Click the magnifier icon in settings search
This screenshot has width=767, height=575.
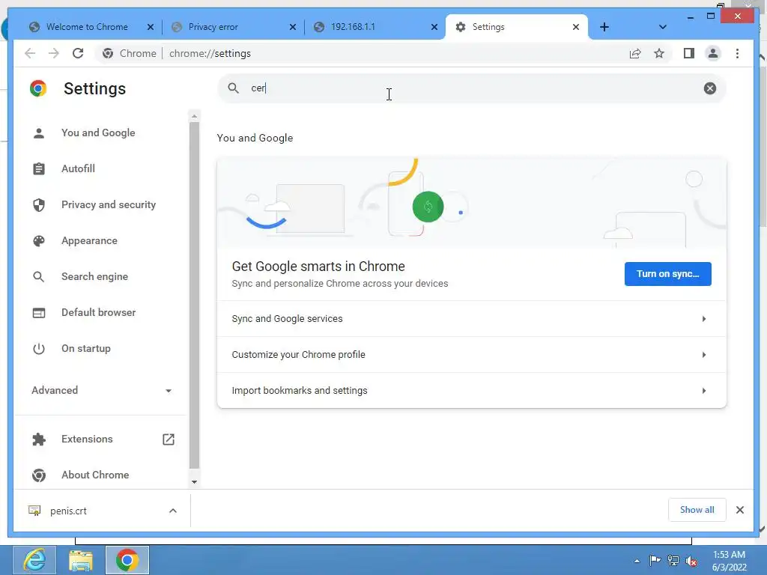(234, 88)
